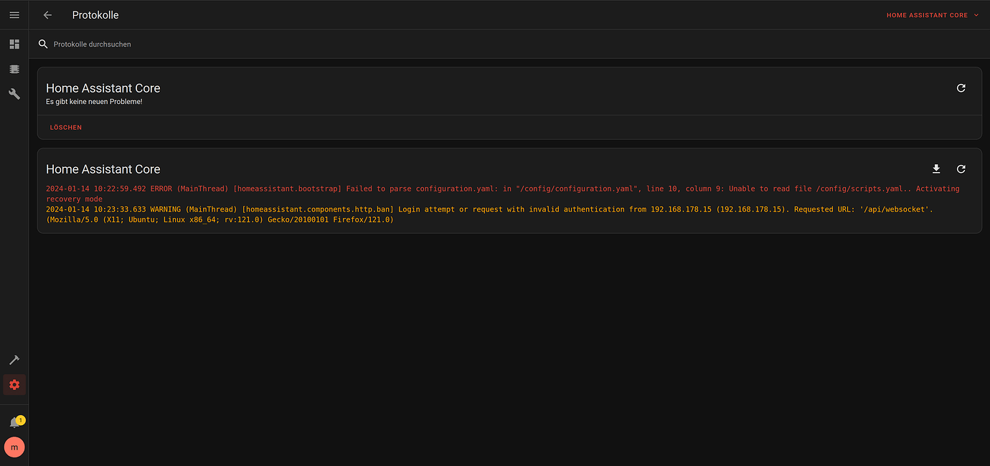Click the chevron next to HOME ASSISTANT CORE

coord(974,14)
